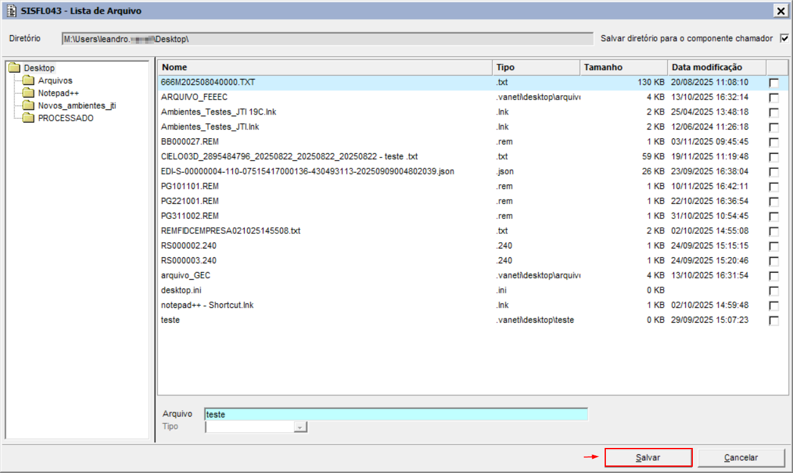This screenshot has width=793, height=473.
Task: Select file named teste in list
Action: [x=170, y=320]
